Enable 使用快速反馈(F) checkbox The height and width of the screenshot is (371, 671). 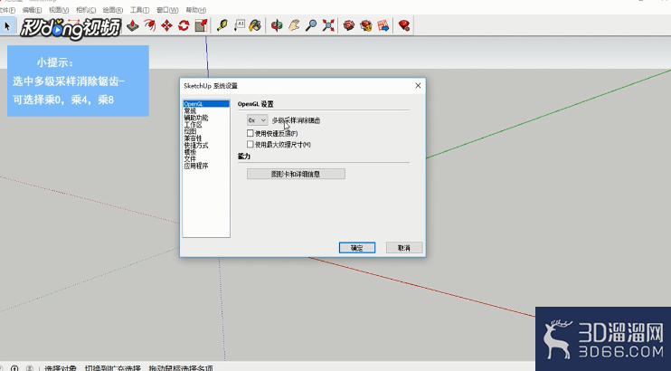pos(250,133)
